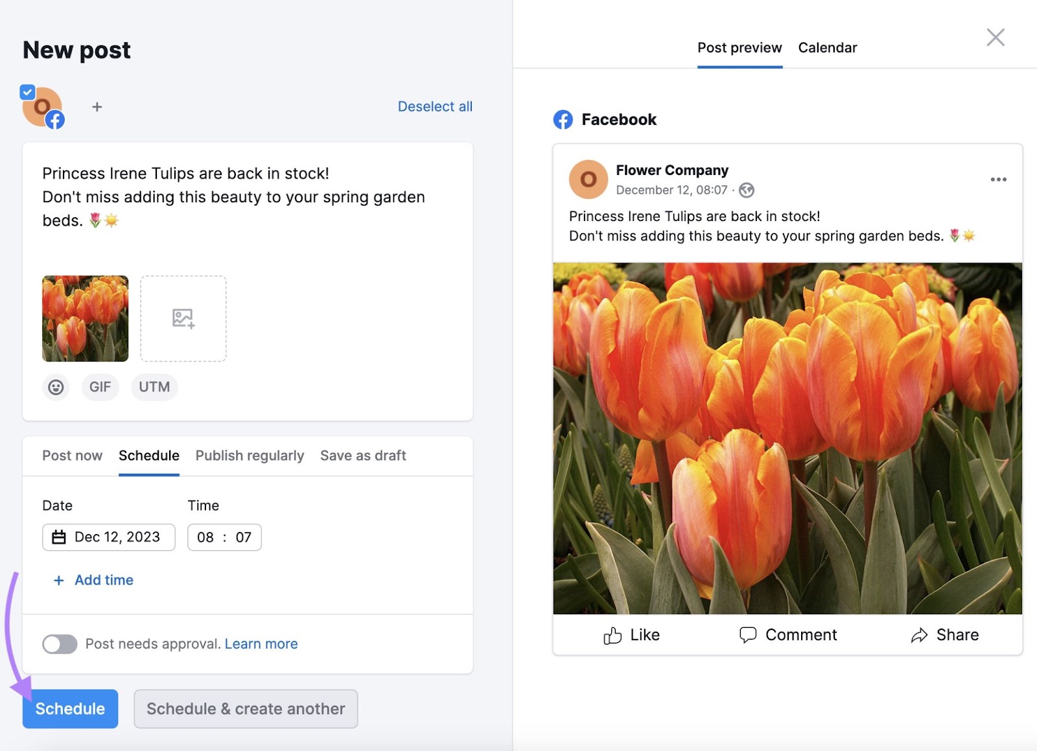This screenshot has width=1037, height=751.
Task: Click the Facebook badge on the profile avatar
Action: [54, 120]
